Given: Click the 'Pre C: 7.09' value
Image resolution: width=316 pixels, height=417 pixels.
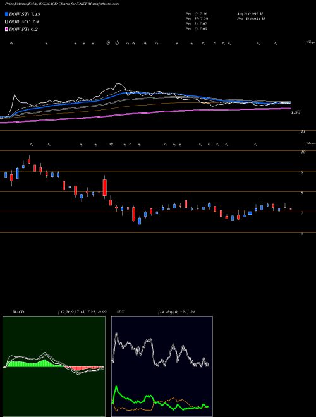Looking at the screenshot, I should 197,29.
